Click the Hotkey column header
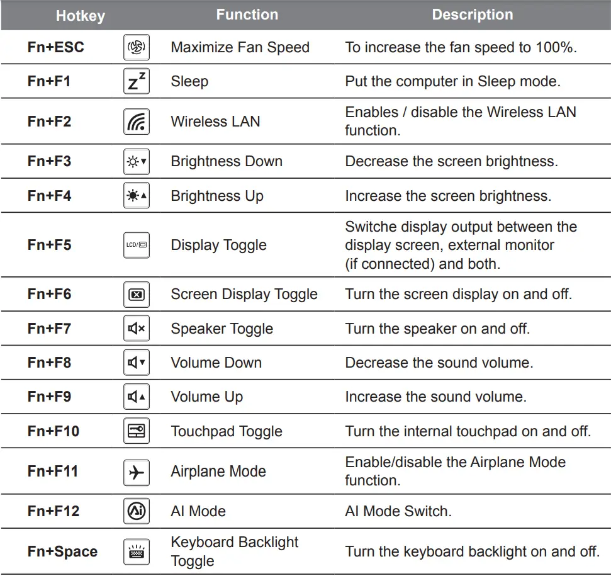Viewport: 611px width, 576px height. tap(80, 16)
